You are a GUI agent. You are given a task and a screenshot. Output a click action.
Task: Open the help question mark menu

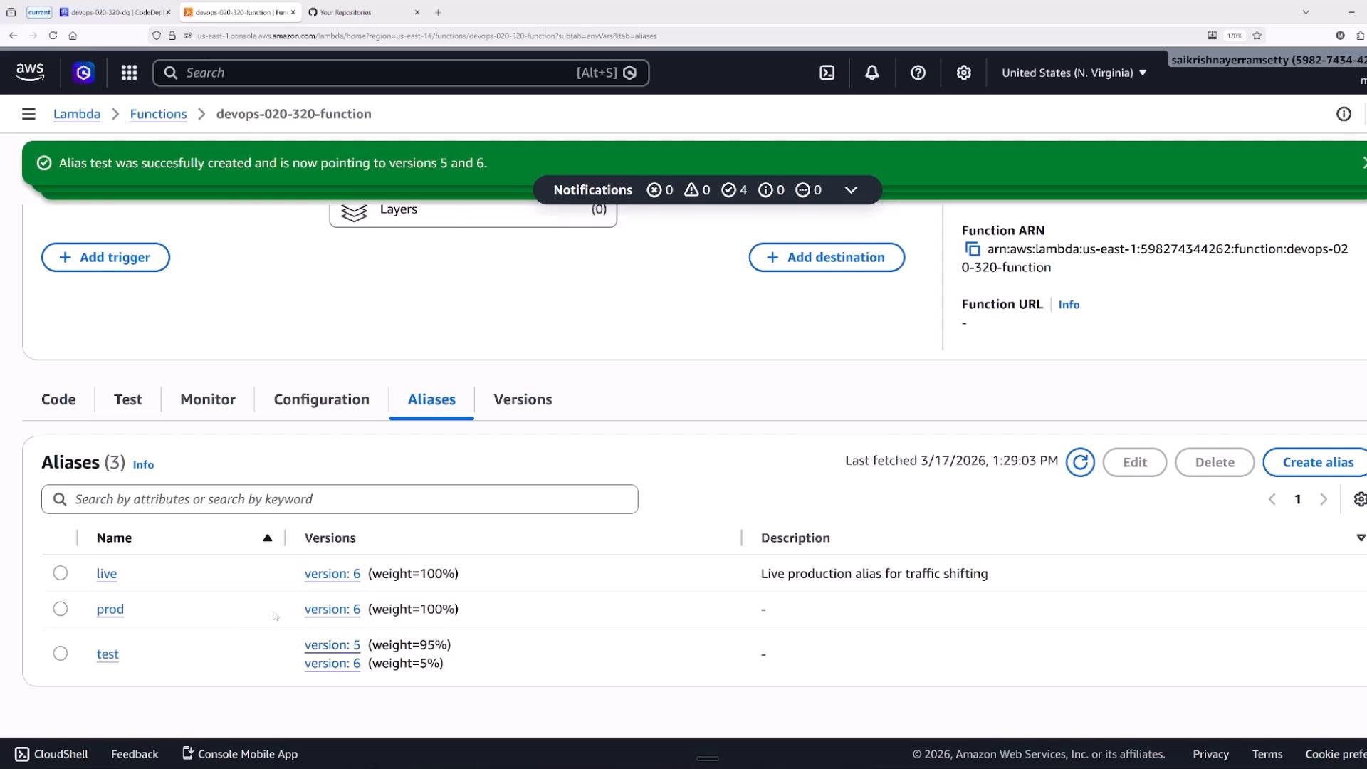918,73
